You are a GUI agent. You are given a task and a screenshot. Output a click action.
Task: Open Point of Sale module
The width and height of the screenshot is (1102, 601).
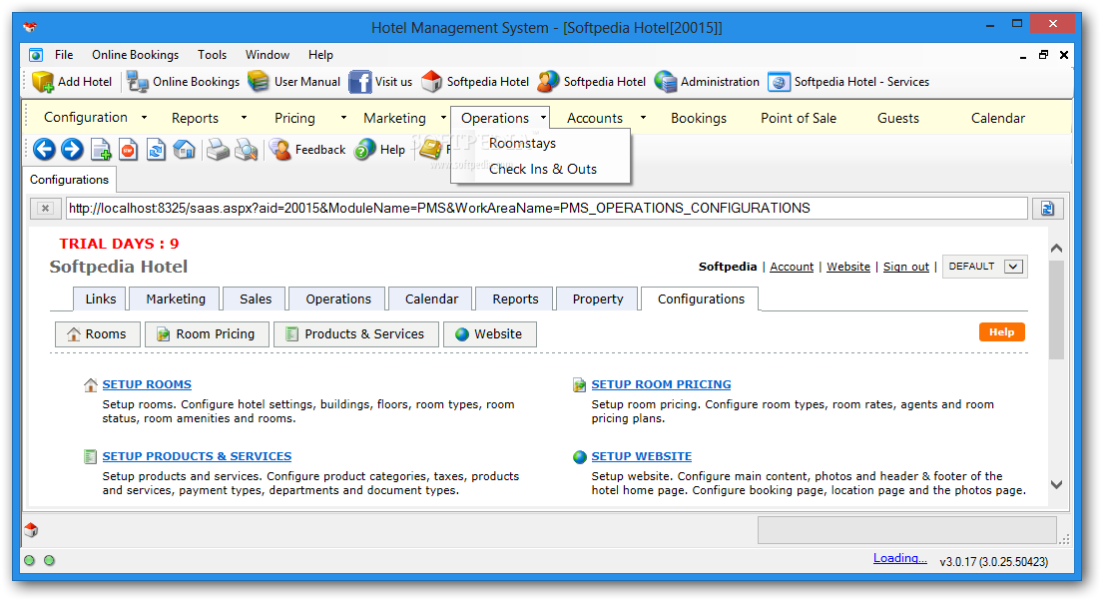coord(799,118)
